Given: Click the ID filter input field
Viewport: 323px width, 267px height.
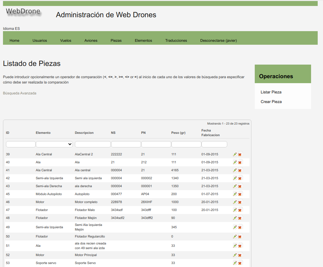Looking at the screenshot, I should click(21, 144).
